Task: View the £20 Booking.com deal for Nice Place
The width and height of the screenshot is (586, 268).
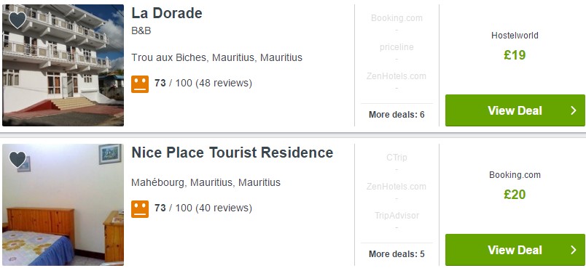Action: [x=515, y=250]
